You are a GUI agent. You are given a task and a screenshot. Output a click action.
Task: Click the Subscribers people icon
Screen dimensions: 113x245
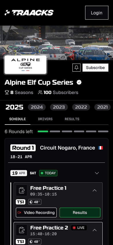[x=40, y=92]
